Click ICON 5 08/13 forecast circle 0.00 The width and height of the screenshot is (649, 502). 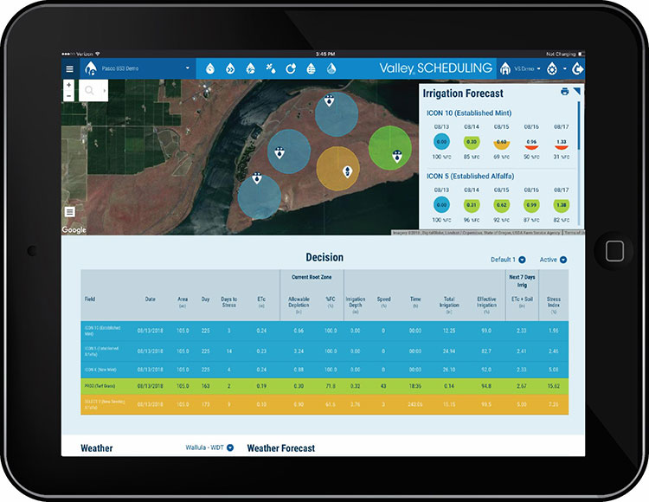point(441,205)
